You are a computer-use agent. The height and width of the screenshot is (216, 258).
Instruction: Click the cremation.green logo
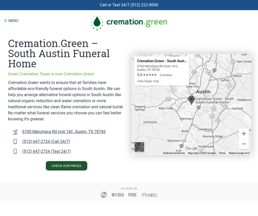(x=129, y=22)
